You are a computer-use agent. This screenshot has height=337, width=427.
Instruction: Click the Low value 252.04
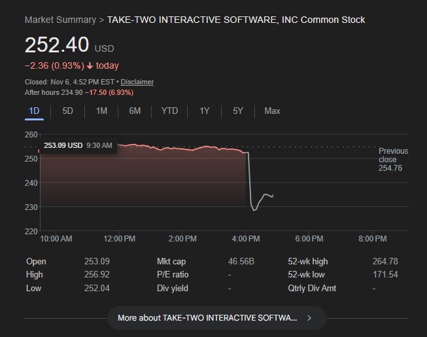(97, 288)
